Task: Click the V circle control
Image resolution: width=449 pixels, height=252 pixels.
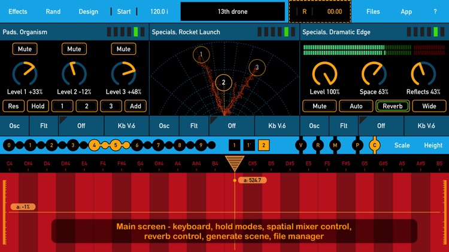Action: pyautogui.click(x=301, y=145)
